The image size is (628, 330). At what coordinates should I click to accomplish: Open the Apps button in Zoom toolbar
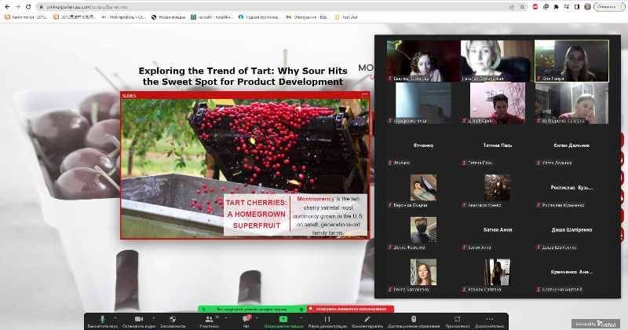click(x=457, y=321)
